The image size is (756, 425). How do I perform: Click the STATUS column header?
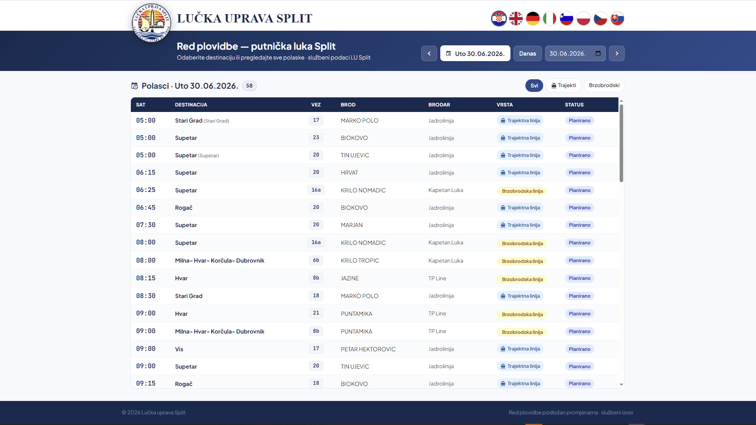tap(574, 105)
